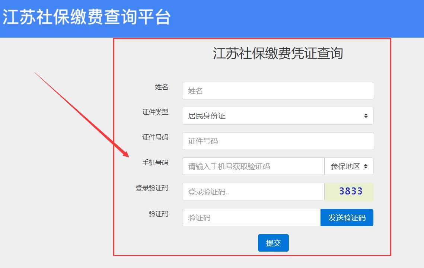Click the phone number input field
Viewport: 424px width, 268px height.
253,166
